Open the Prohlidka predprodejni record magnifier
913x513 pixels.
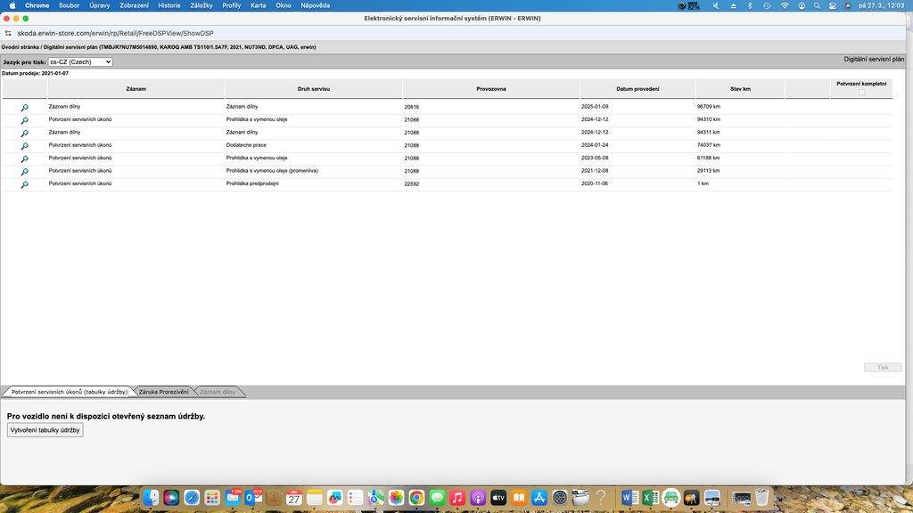[24, 184]
